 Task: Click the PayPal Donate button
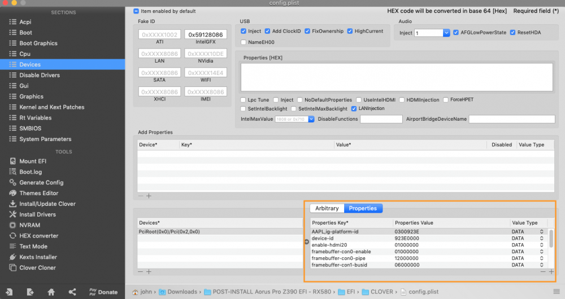(103, 292)
